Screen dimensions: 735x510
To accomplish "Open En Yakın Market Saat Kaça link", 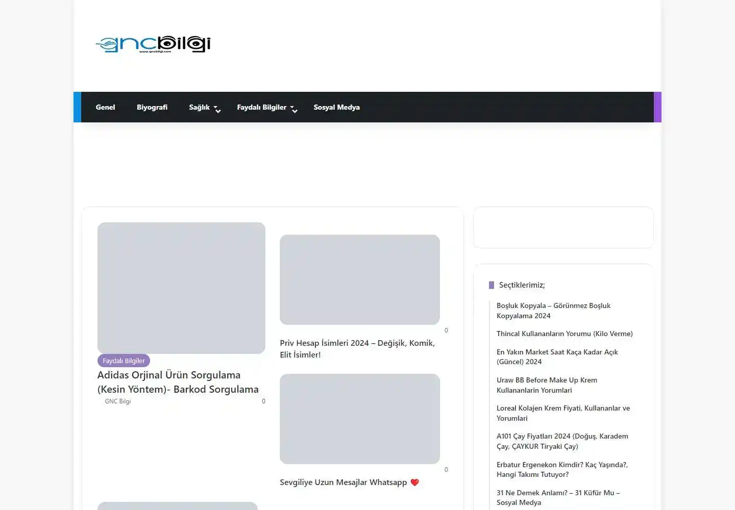I will coord(557,357).
